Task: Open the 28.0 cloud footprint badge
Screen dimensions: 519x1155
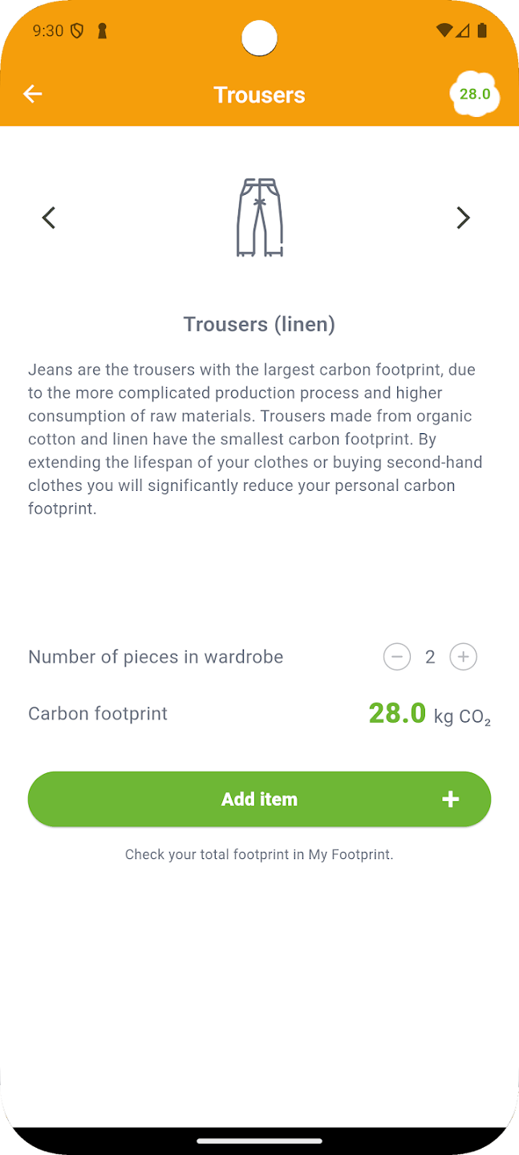Action: pos(475,95)
